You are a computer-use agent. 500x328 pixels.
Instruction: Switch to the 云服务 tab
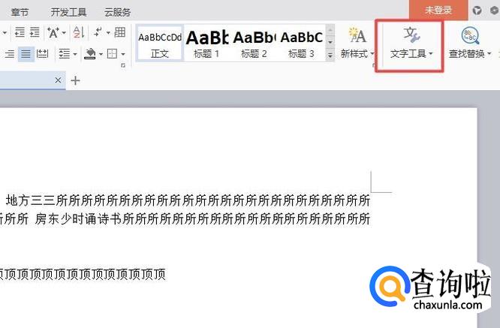[x=117, y=12]
